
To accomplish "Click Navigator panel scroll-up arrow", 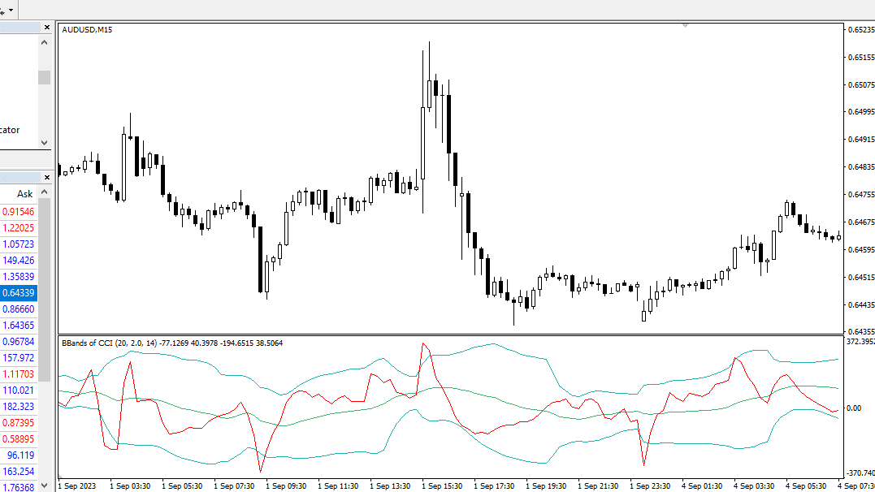I will pyautogui.click(x=45, y=42).
